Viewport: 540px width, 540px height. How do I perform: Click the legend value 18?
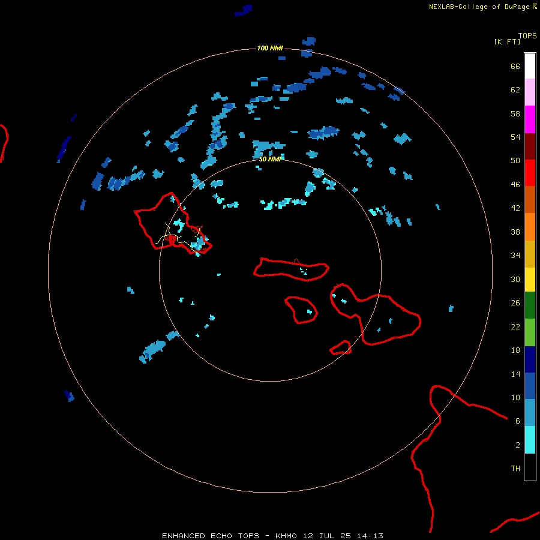pos(515,350)
